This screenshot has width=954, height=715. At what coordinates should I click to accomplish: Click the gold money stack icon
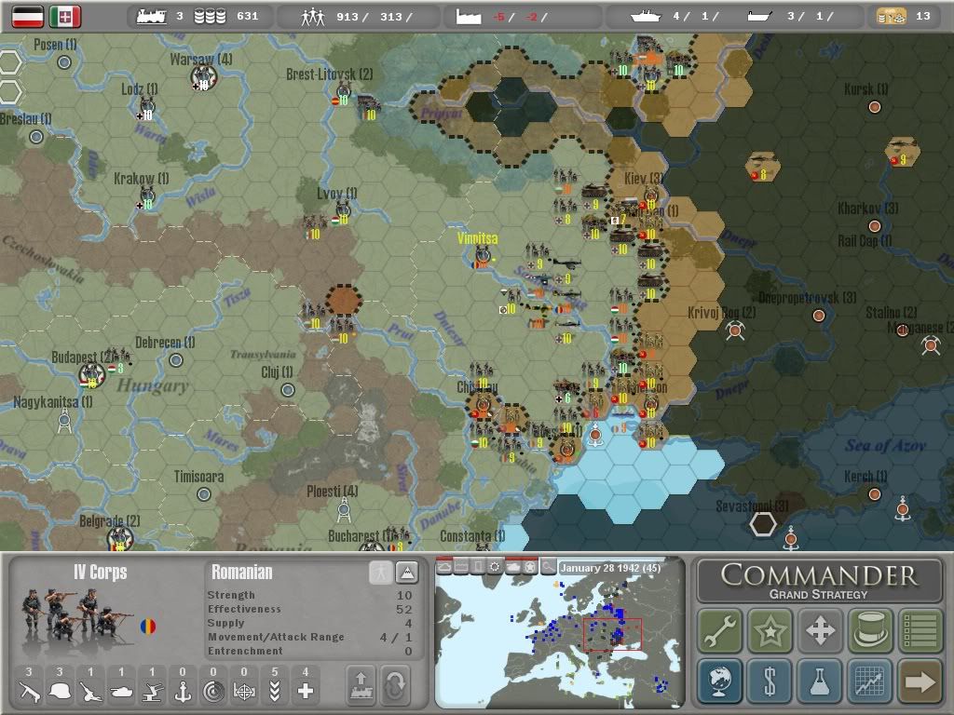pos(891,17)
